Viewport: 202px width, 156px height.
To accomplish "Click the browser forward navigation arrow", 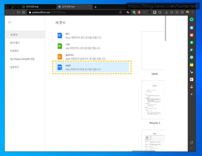I will [x=13, y=12].
